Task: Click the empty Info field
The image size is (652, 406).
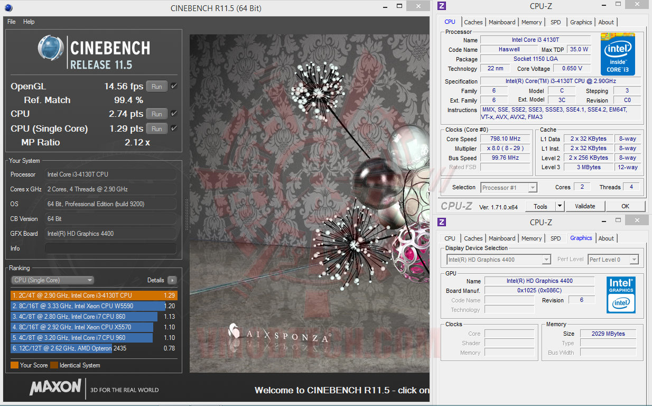Action: point(110,248)
